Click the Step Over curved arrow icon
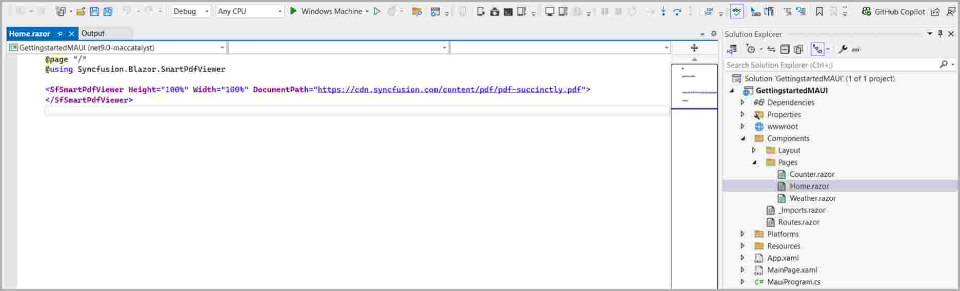Viewport: 960px width, 291px height. pos(677,11)
